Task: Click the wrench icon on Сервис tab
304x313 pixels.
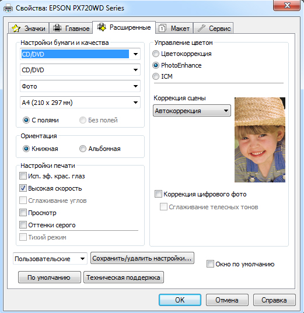Action: (201, 28)
